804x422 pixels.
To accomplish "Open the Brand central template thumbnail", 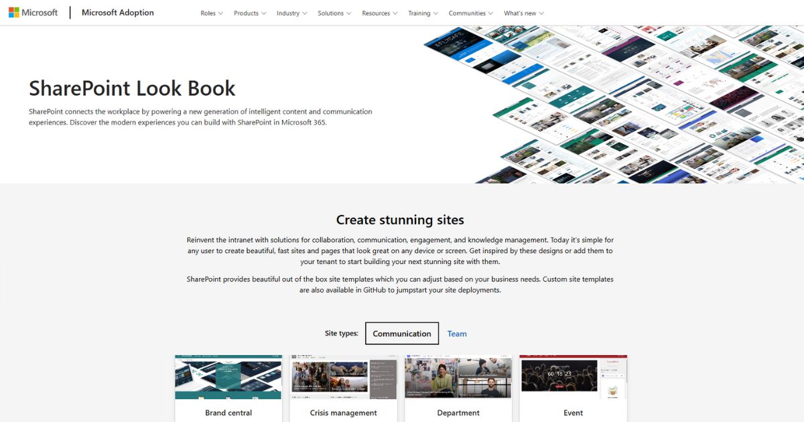I will 228,377.
